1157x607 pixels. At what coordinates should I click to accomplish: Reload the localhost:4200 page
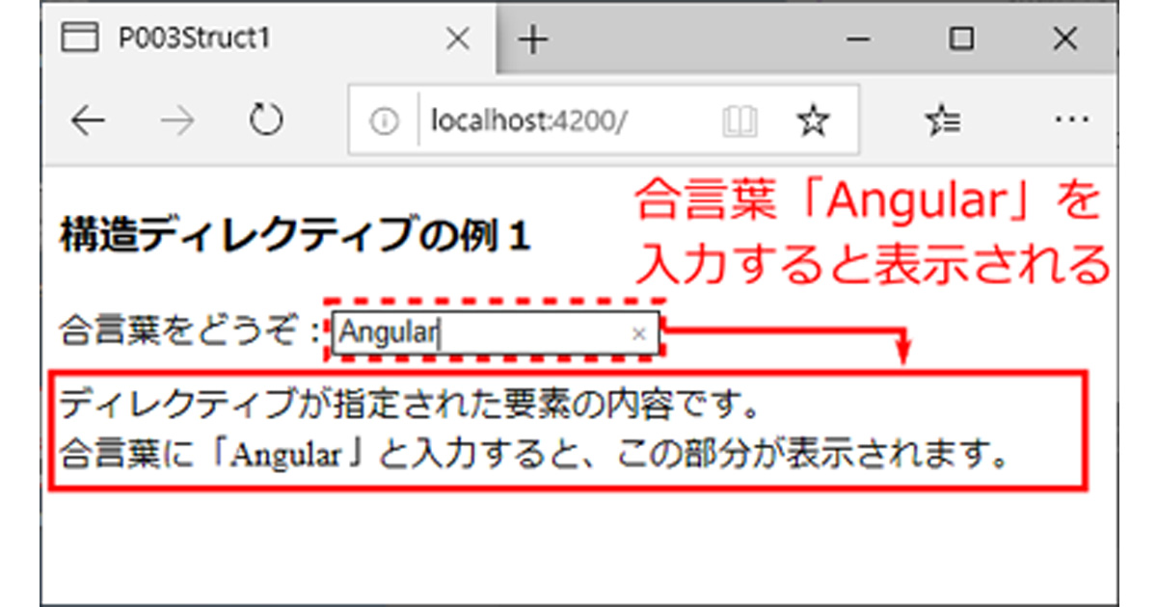pos(267,119)
